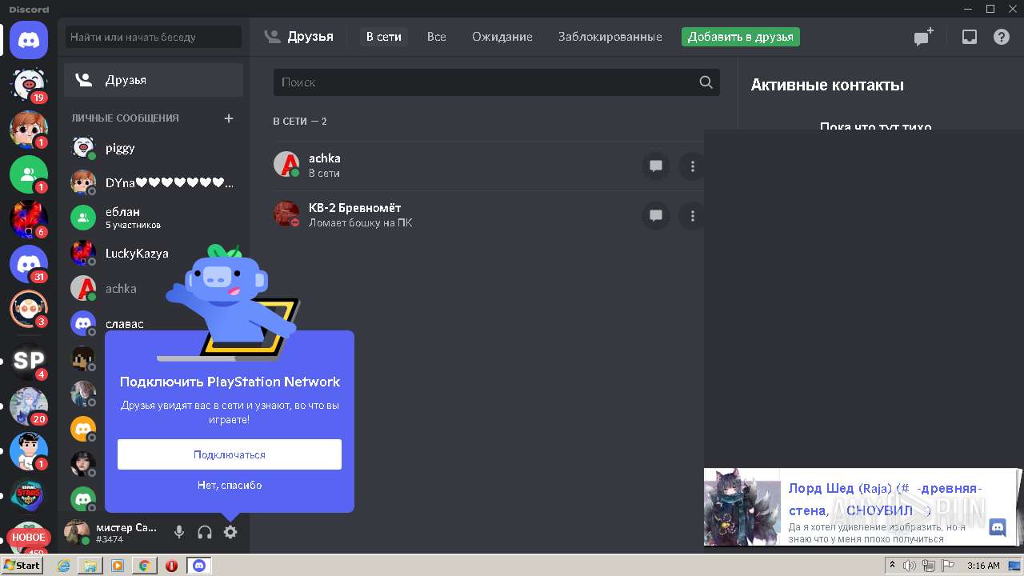Open direct message with LuckyKazya

[154, 253]
